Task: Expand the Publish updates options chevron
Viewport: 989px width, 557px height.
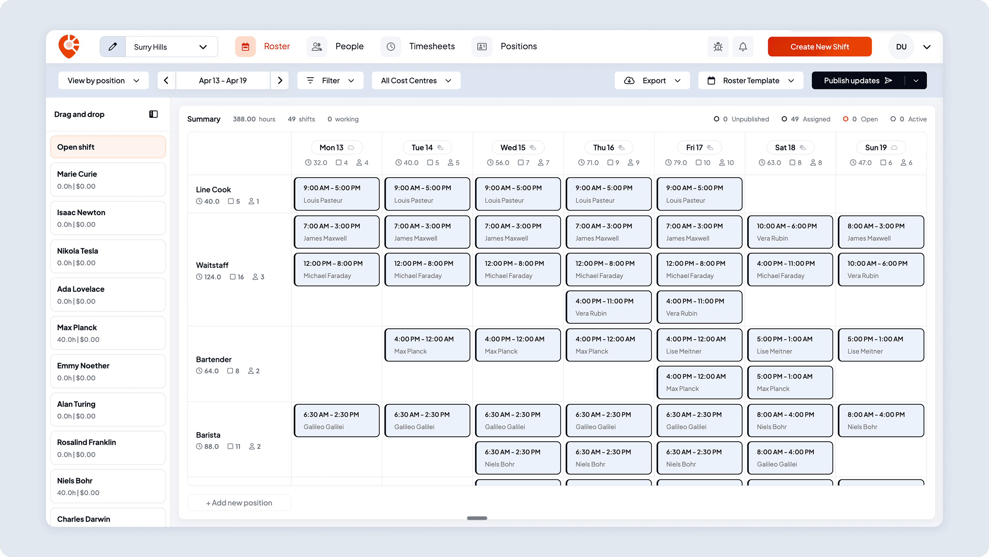Action: point(916,81)
